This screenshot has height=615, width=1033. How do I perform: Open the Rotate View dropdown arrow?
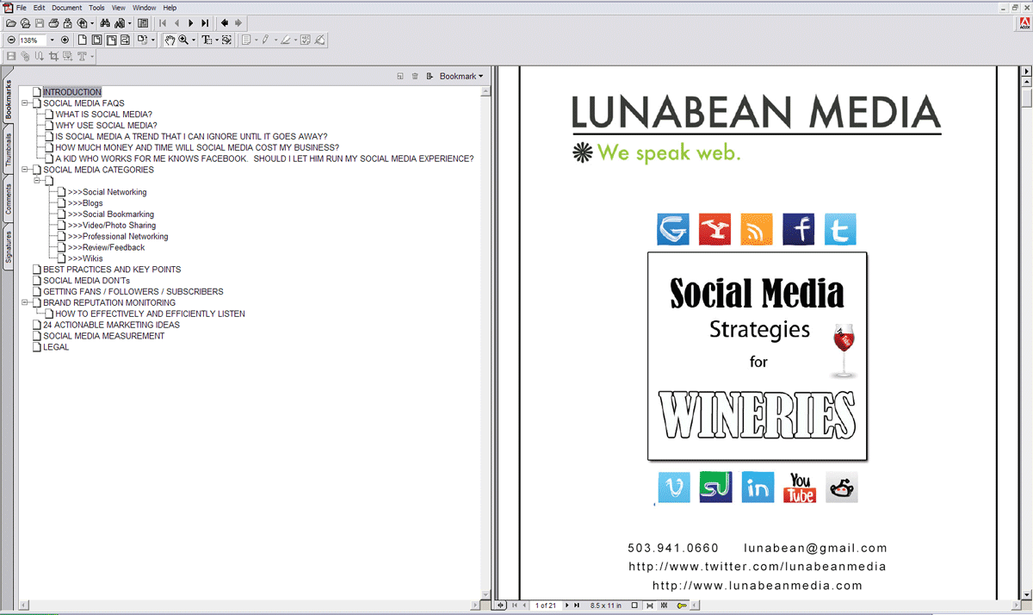[x=153, y=40]
